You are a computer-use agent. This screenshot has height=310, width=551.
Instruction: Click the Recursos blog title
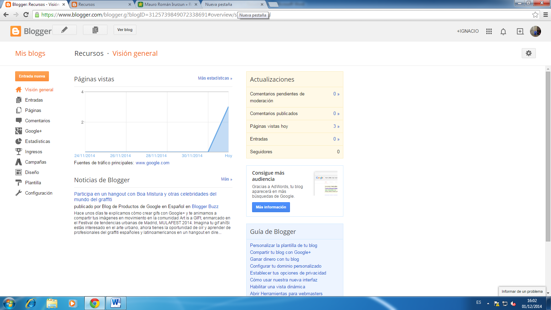[x=89, y=53]
